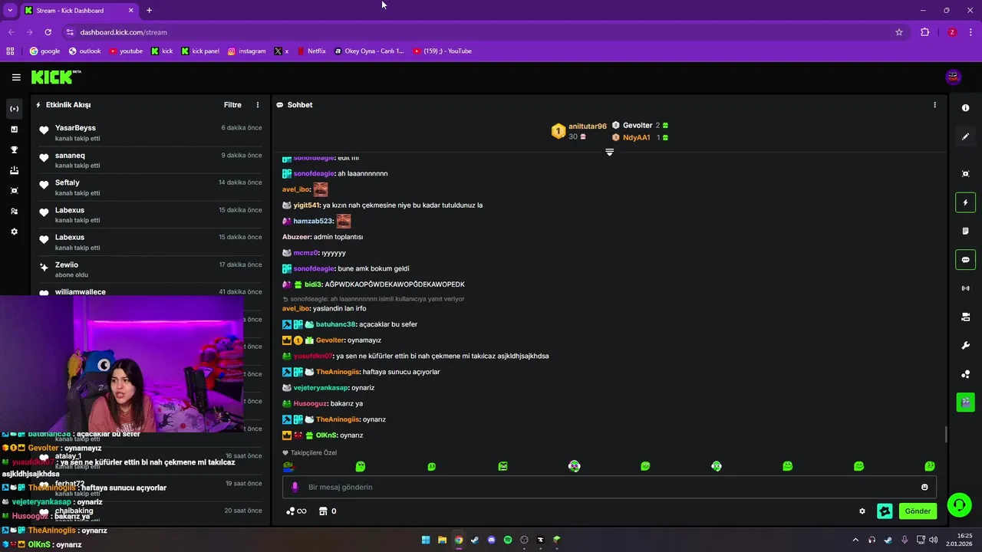Open the Windows Start menu
Viewport: 982px width, 552px height.
pos(426,540)
